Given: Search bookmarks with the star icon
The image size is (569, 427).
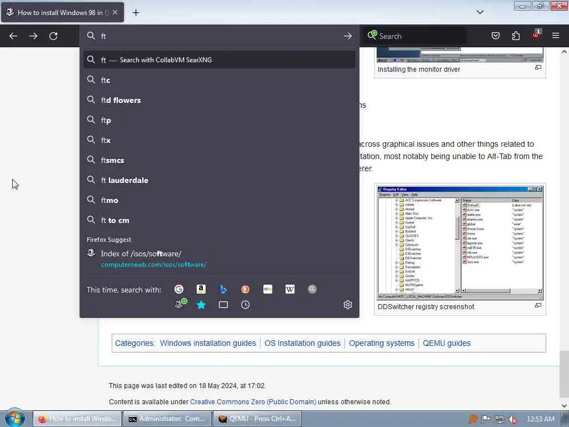Looking at the screenshot, I should point(201,305).
